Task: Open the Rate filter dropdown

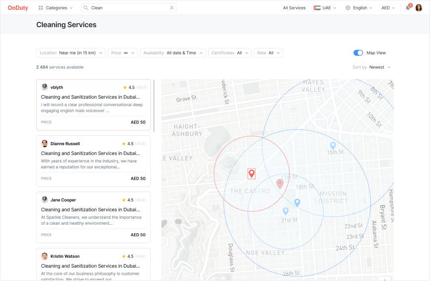Action: 268,53
